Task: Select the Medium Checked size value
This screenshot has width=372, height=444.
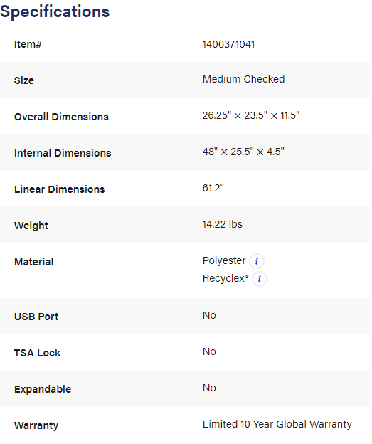Action: pyautogui.click(x=243, y=79)
